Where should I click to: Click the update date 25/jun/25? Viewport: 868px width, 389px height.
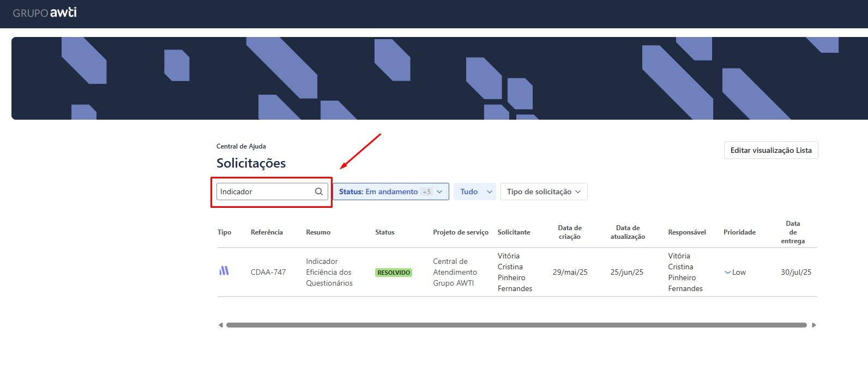tap(627, 272)
